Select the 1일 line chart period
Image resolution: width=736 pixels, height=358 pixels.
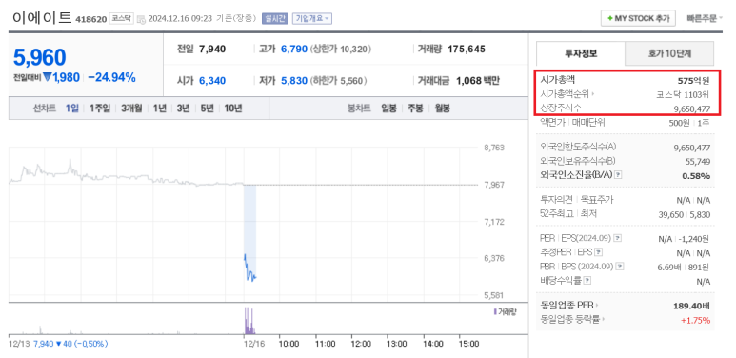[x=71, y=109]
